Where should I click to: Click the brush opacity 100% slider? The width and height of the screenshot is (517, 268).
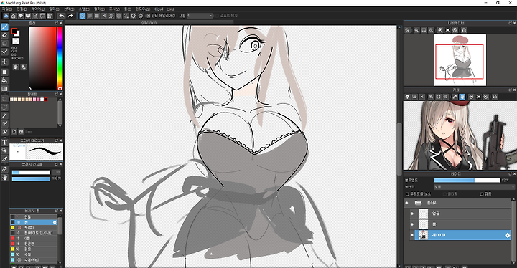[x=31, y=178]
